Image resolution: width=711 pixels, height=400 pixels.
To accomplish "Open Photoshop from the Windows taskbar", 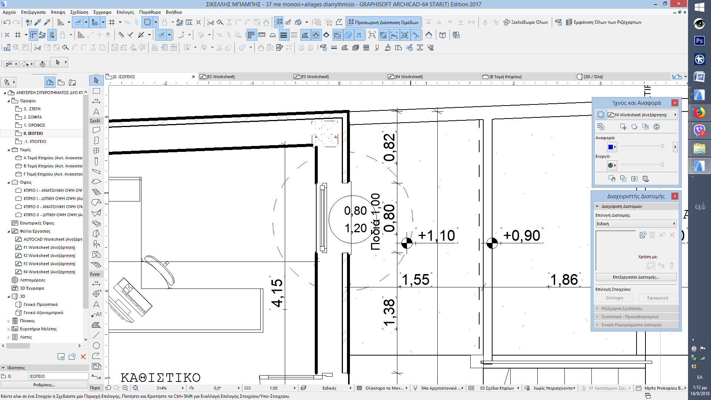I will 699,41.
